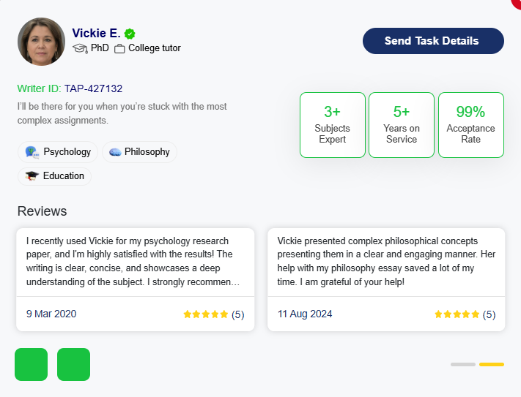Select the yellow active carousel indicator
521x397 pixels.
tap(492, 365)
